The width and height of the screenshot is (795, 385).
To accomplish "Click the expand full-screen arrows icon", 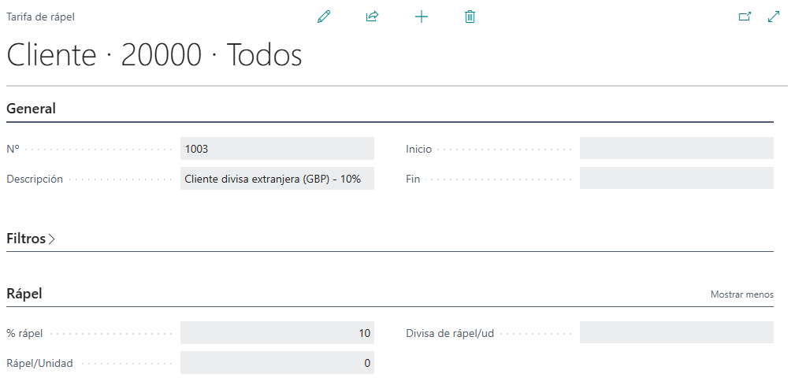I will coord(774,17).
